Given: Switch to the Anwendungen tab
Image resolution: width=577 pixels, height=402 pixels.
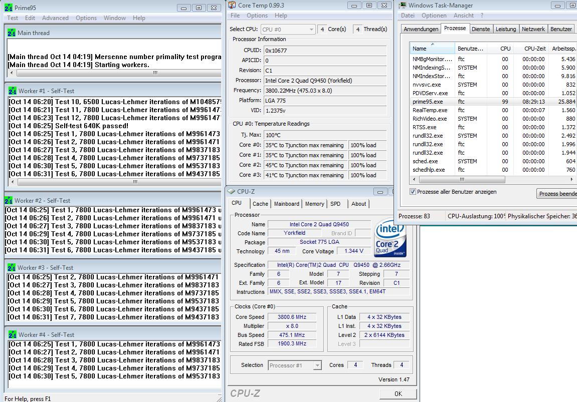Looking at the screenshot, I should [421, 29].
